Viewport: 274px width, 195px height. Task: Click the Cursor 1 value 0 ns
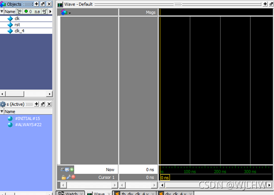pyautogui.click(x=150, y=177)
